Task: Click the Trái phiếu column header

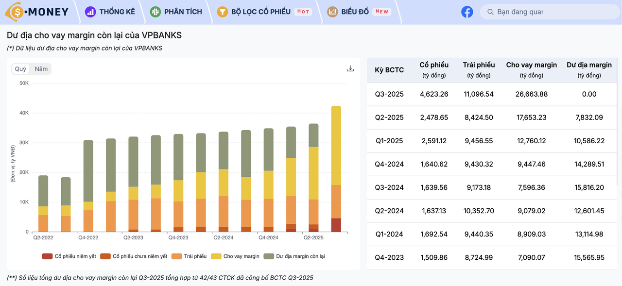Action: [x=479, y=69]
